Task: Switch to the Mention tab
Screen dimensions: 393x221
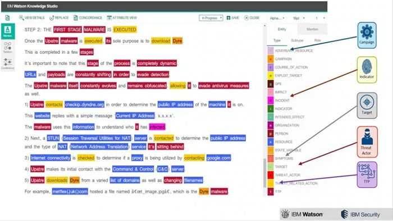Action: pyautogui.click(x=312, y=29)
